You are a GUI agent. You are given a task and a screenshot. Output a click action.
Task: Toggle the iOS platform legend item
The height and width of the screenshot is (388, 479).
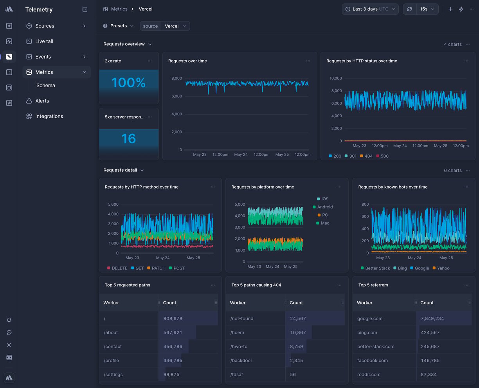[323, 199]
